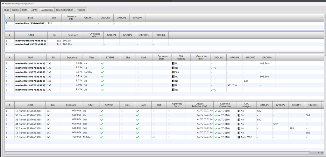The height and width of the screenshot is (157, 326).
Task: Click the gray Bias cross on the 19 frames lights
Action: click(122, 111)
